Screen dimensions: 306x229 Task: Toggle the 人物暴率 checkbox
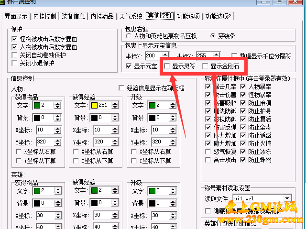[243, 87]
